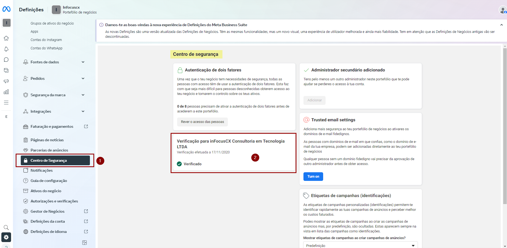Toggle the sidebar collapse panel icon
This screenshot has width=507, height=248.
pyautogui.click(x=84, y=243)
